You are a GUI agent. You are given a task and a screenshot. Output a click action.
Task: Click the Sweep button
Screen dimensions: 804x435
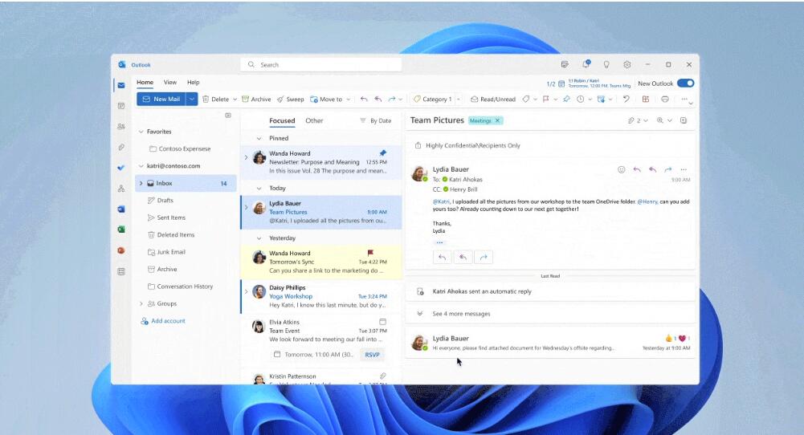point(290,100)
